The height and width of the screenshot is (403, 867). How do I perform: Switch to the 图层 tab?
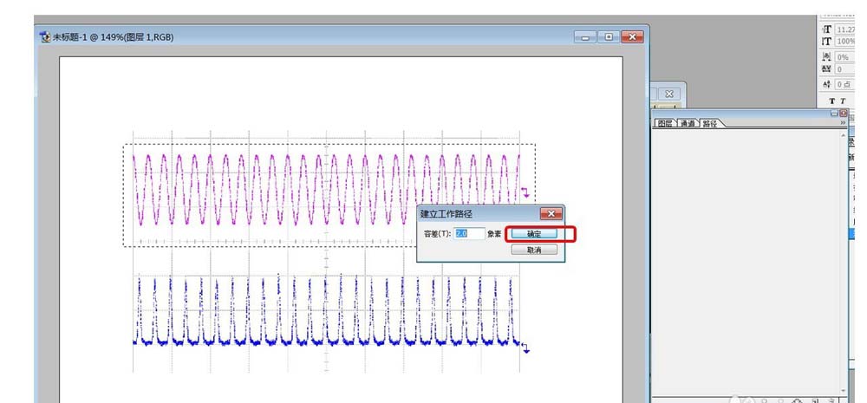(x=664, y=124)
